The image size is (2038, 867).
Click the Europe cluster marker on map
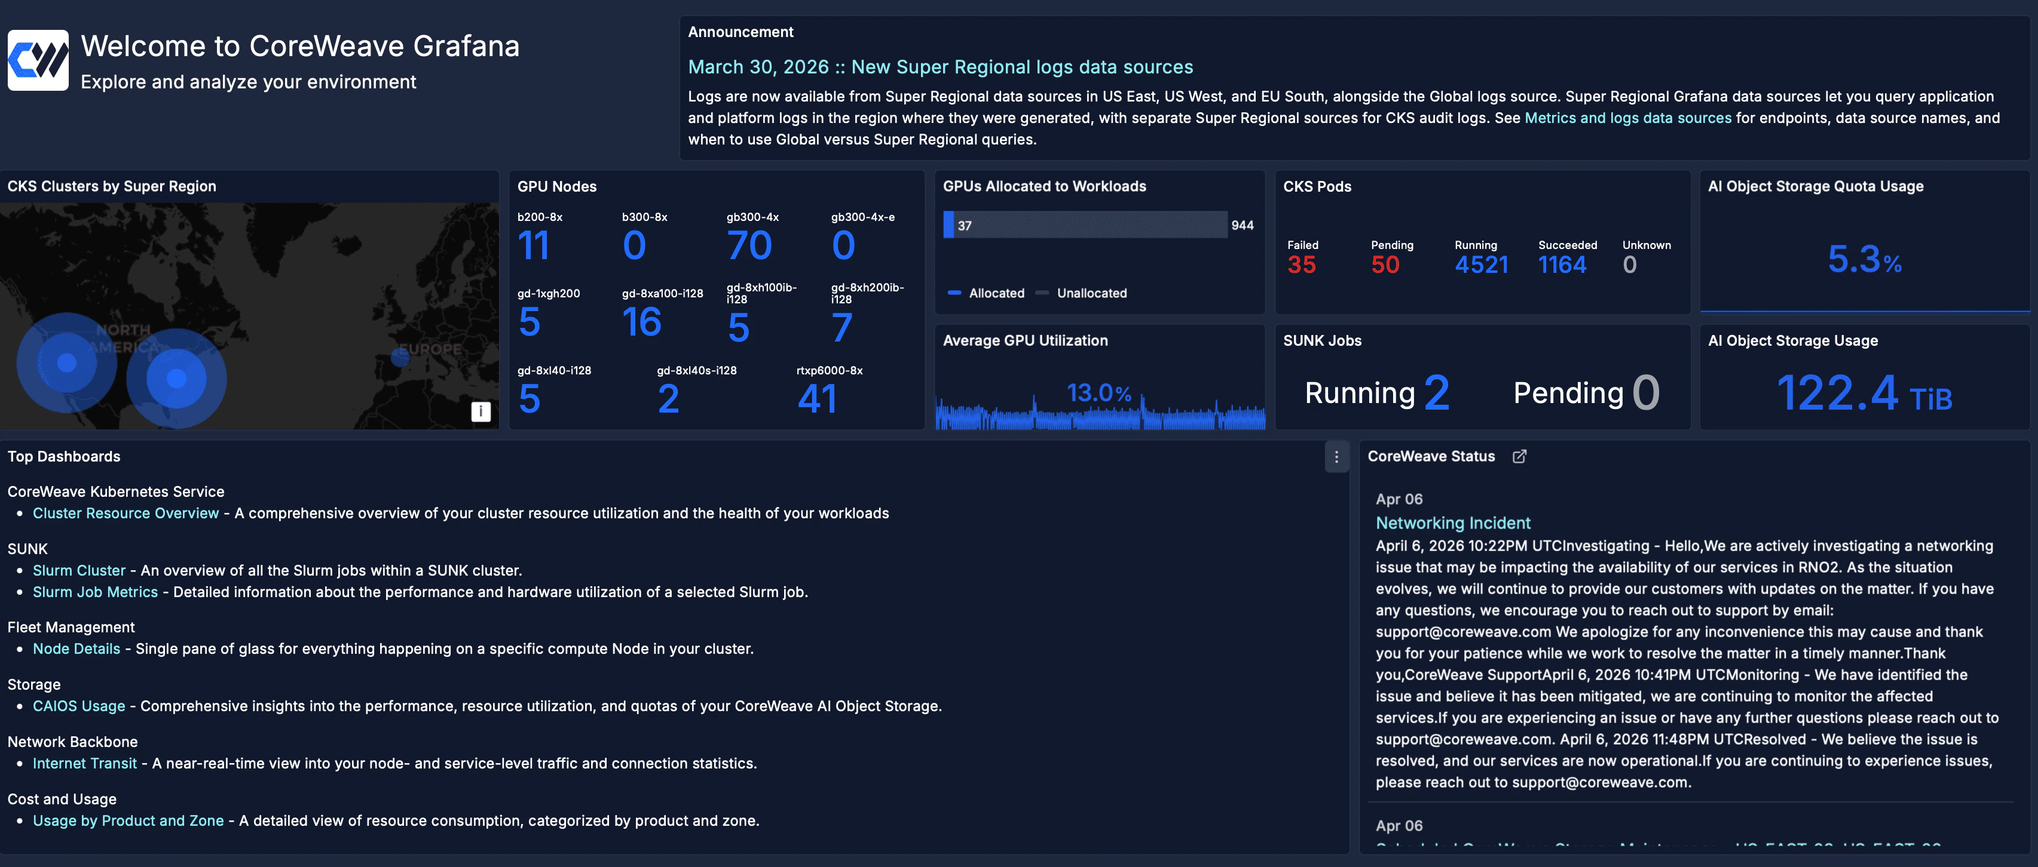coord(400,358)
